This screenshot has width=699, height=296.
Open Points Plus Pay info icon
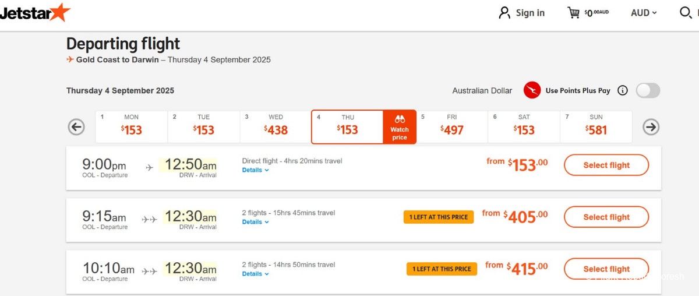[622, 90]
